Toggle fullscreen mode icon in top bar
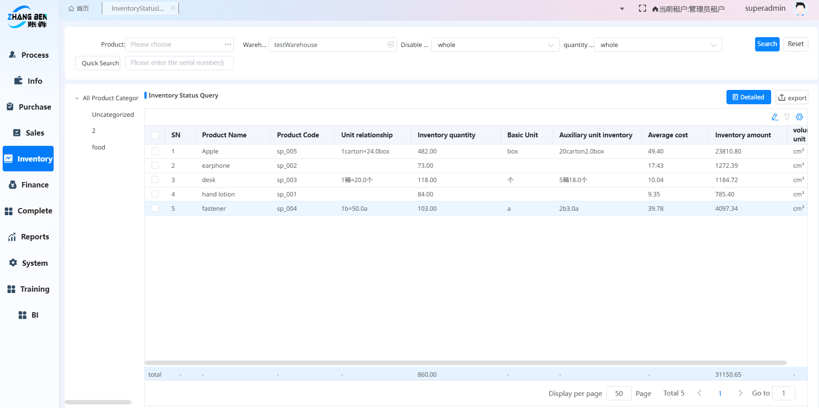 (642, 8)
